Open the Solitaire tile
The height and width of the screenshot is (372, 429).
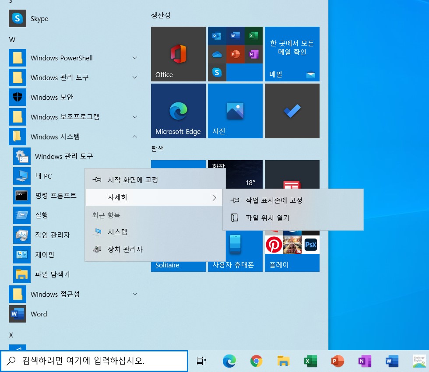point(179,266)
